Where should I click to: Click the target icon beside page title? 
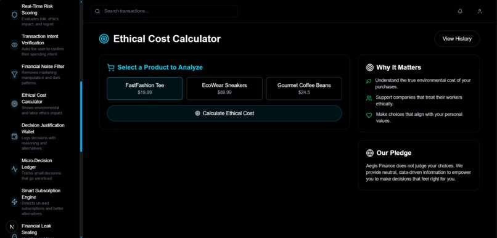(104, 39)
